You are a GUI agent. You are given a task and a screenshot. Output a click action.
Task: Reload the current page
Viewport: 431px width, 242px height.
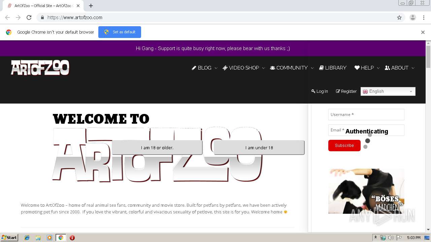pyautogui.click(x=29, y=17)
